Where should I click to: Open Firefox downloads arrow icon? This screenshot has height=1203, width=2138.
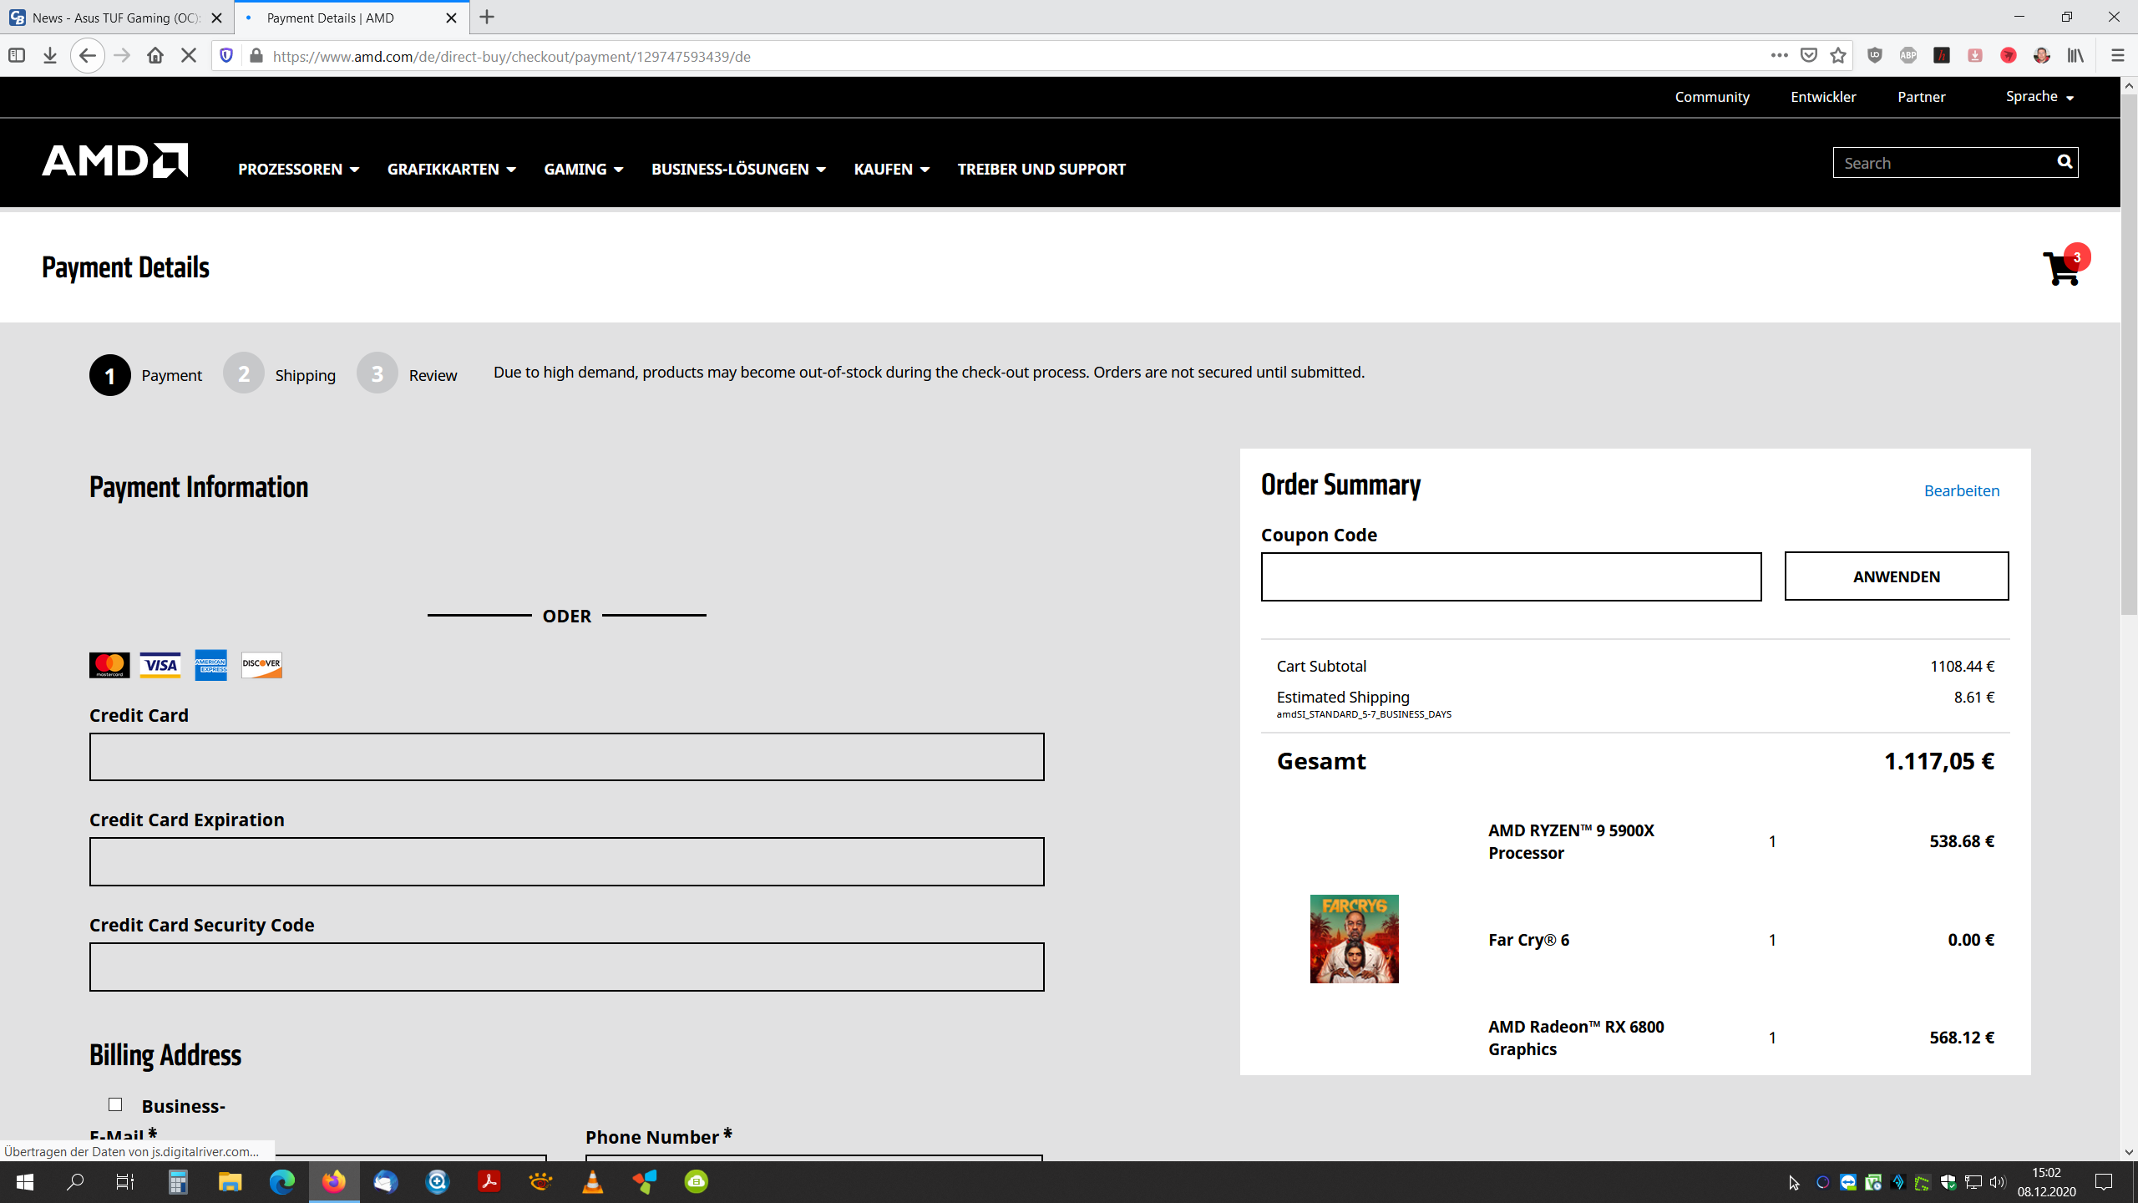[50, 56]
